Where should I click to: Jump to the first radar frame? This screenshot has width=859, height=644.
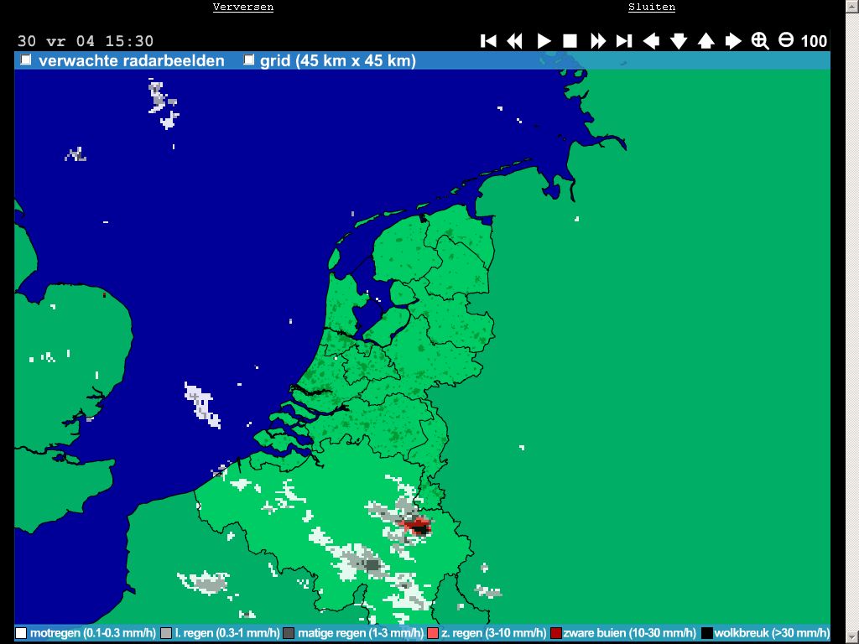point(488,41)
